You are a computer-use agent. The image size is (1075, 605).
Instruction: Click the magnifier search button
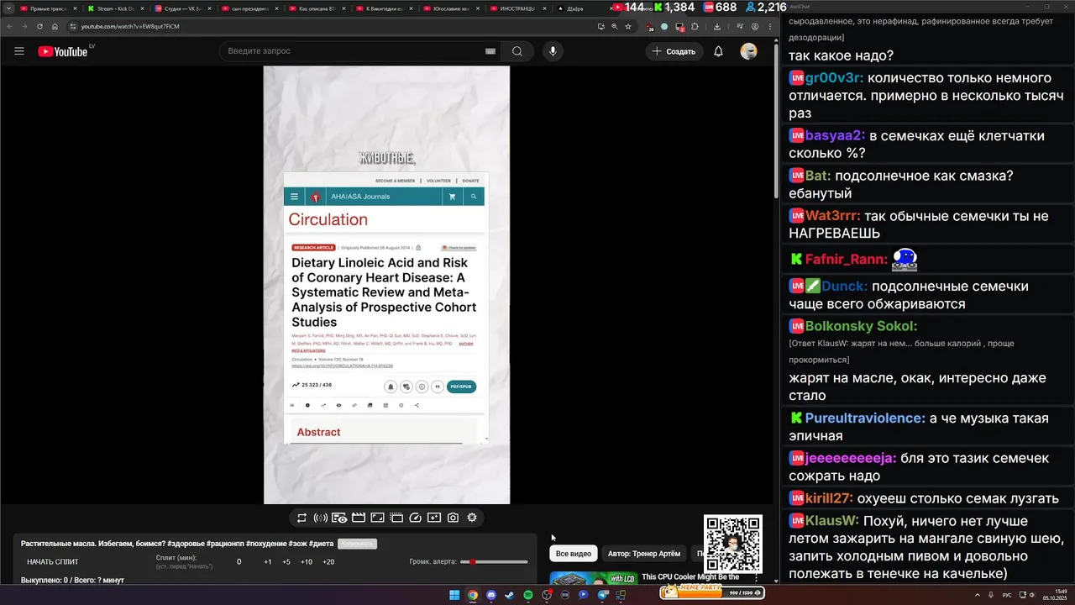pyautogui.click(x=517, y=51)
